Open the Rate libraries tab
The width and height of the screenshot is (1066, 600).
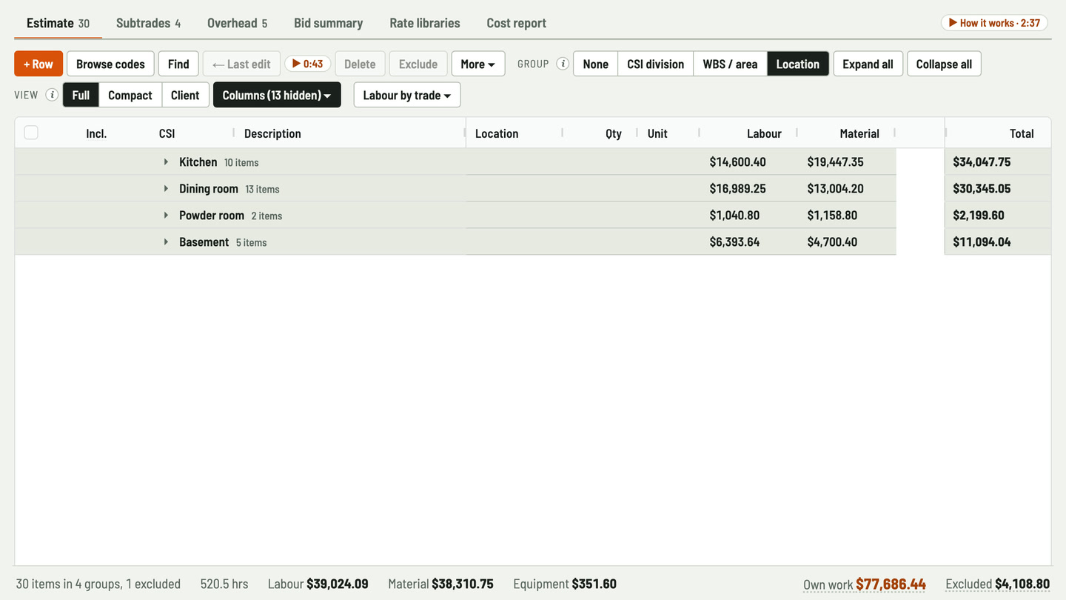pyautogui.click(x=425, y=23)
